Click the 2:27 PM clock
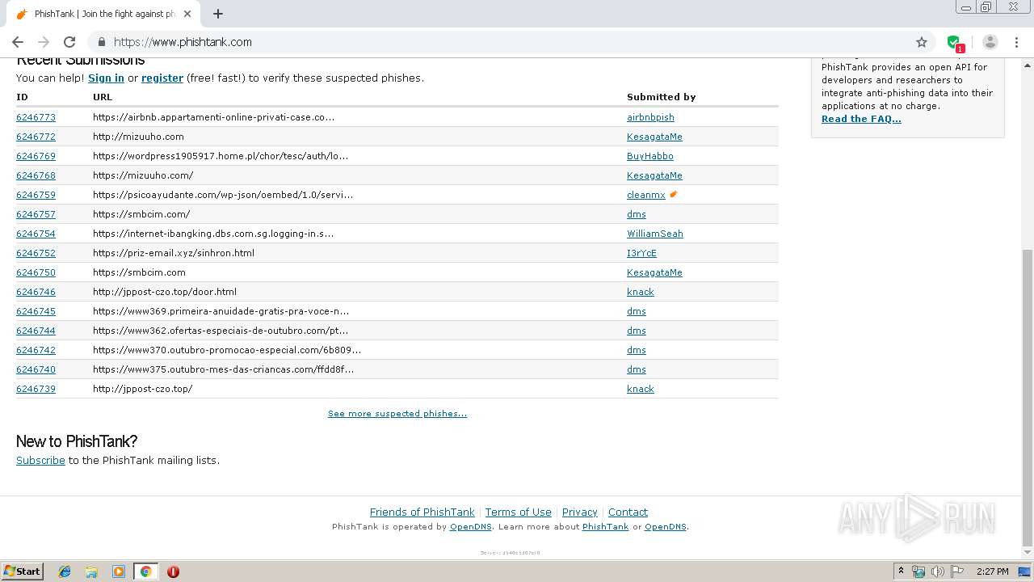 [992, 571]
